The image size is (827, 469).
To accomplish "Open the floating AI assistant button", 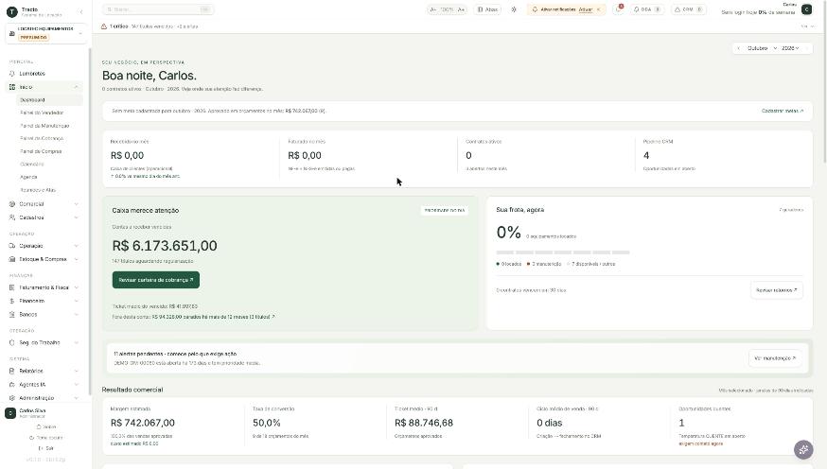I will [x=803, y=449].
